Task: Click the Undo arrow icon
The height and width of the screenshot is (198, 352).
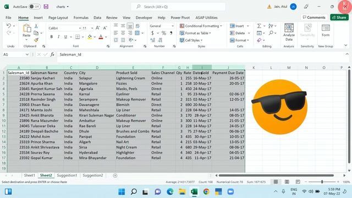Action: (9, 26)
